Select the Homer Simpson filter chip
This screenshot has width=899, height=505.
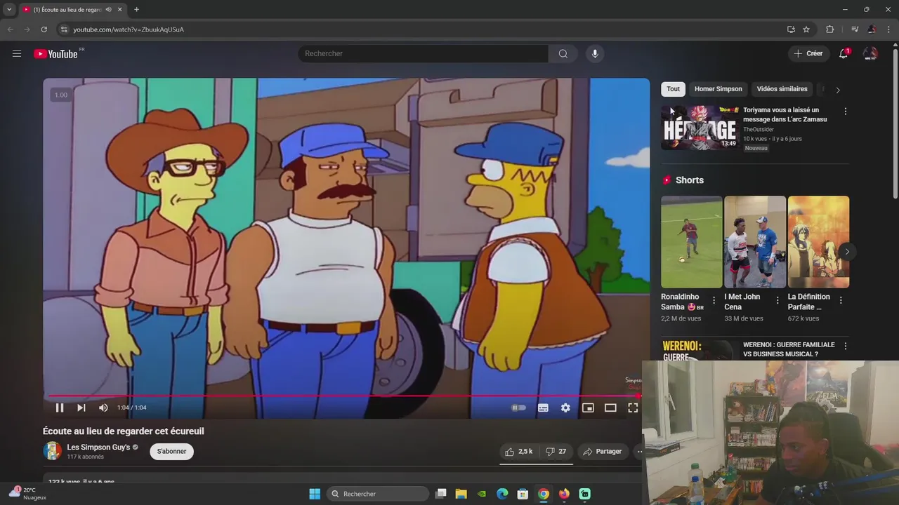click(718, 89)
